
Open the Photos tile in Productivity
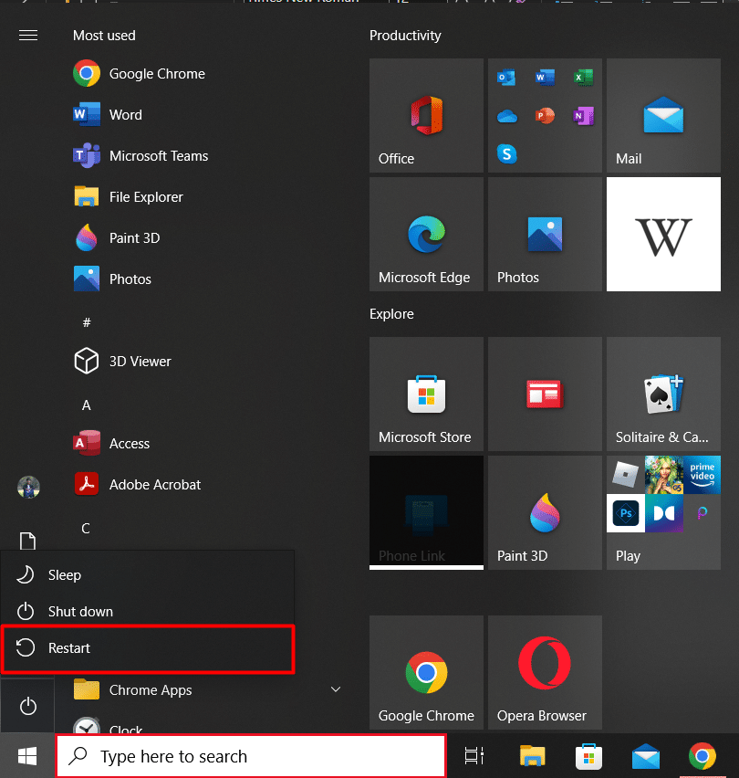[x=545, y=234]
